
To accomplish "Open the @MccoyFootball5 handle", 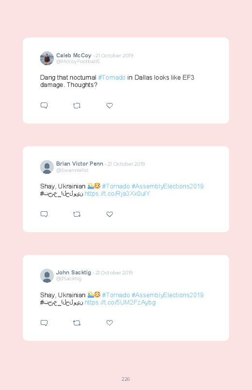I will pos(78,62).
